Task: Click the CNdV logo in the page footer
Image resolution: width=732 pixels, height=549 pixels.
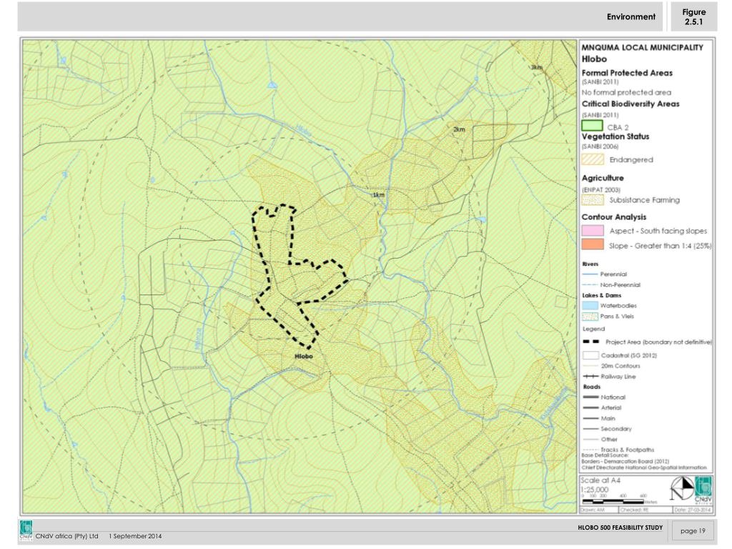Action: (x=26, y=531)
